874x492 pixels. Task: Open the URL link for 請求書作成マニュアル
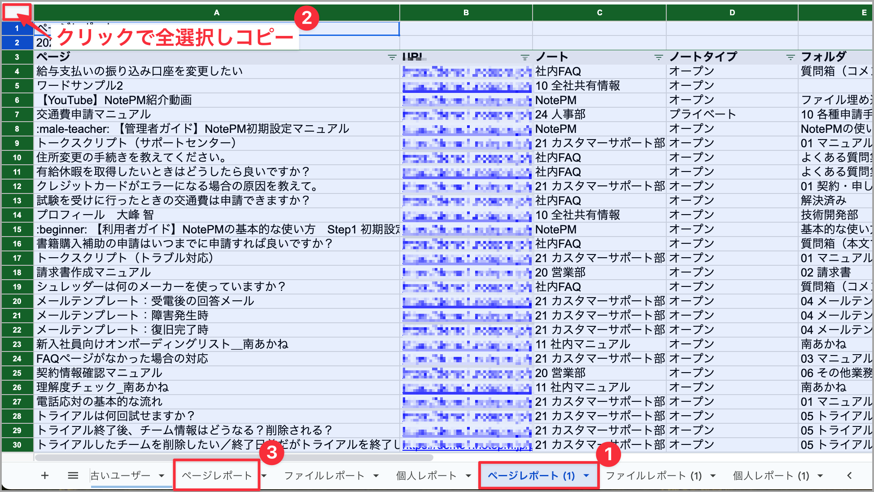click(x=467, y=272)
